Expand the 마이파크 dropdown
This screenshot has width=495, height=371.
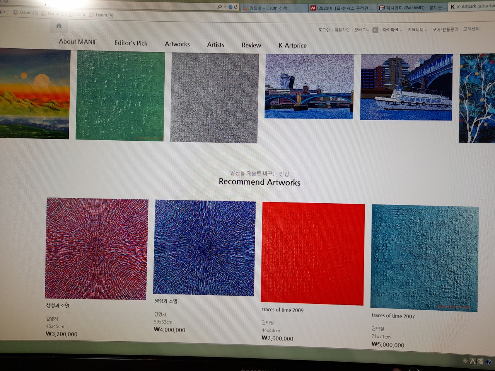392,30
